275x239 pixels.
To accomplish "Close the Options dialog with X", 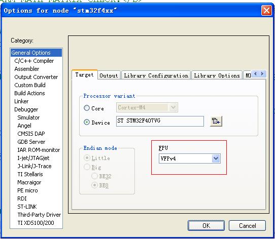I will click(x=266, y=11).
